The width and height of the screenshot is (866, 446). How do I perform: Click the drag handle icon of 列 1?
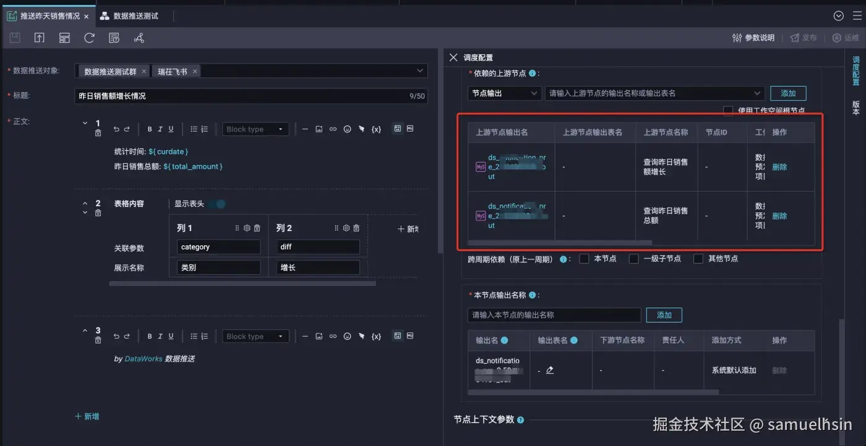237,228
